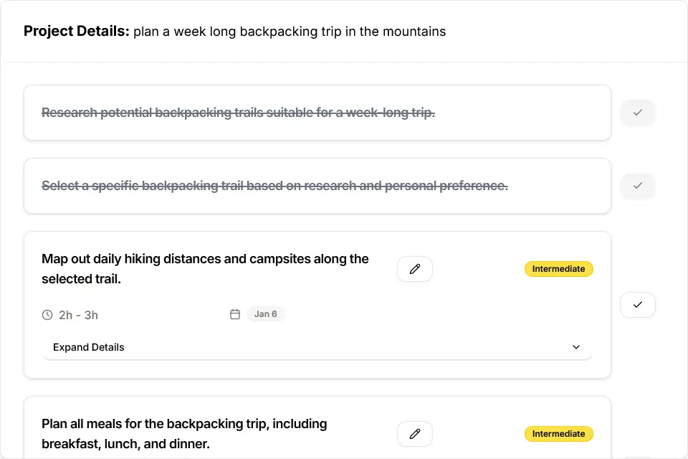Click 2h - 3h time estimate text
The image size is (688, 459).
pyautogui.click(x=79, y=315)
